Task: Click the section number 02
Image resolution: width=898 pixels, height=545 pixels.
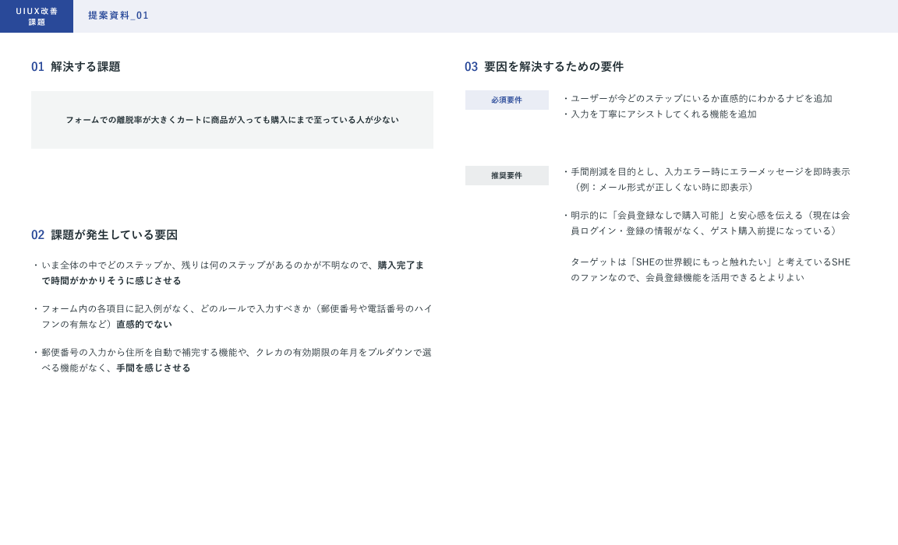Action: click(x=37, y=235)
